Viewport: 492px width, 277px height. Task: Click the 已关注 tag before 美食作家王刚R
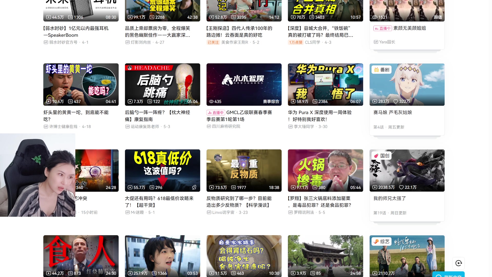tap(213, 42)
